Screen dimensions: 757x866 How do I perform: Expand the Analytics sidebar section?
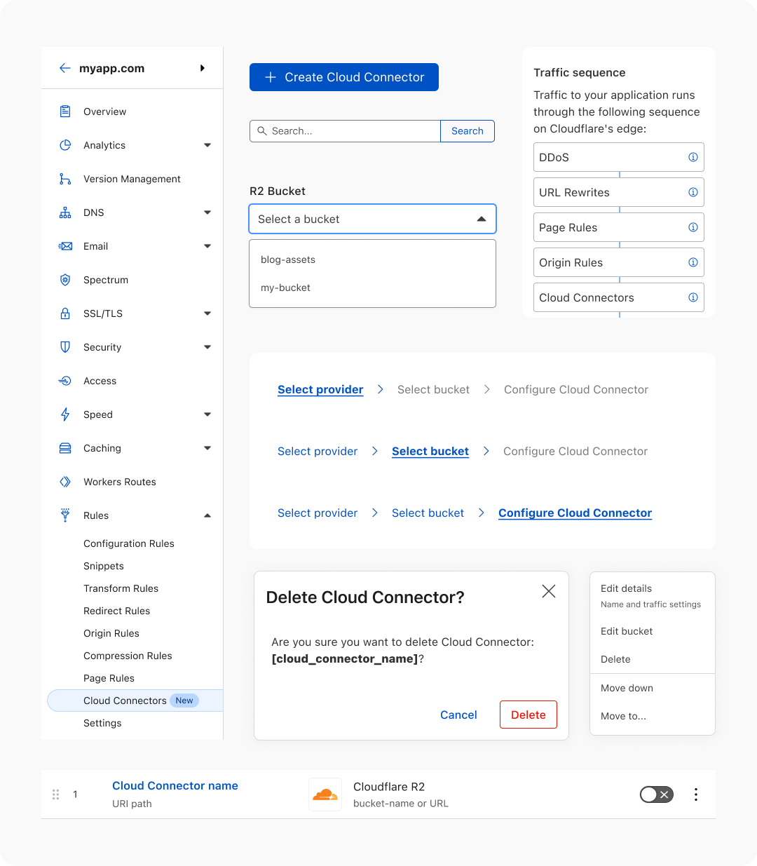tap(207, 145)
